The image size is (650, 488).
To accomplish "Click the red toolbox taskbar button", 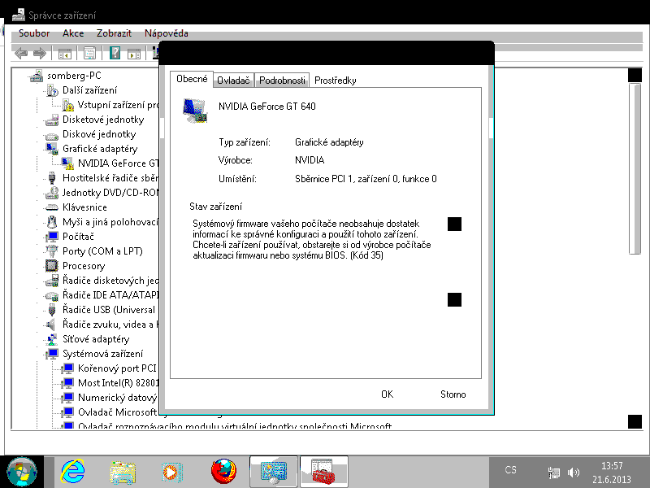I will click(323, 472).
